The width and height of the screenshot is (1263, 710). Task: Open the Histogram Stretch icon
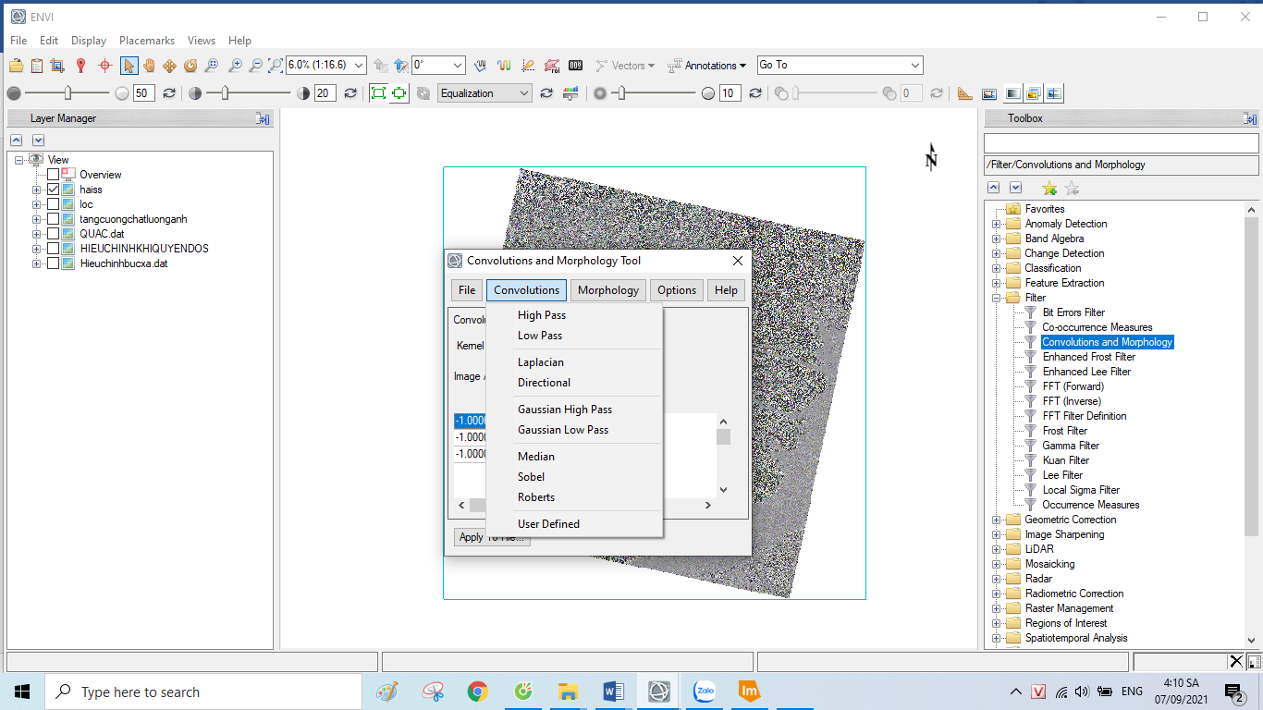(x=570, y=93)
